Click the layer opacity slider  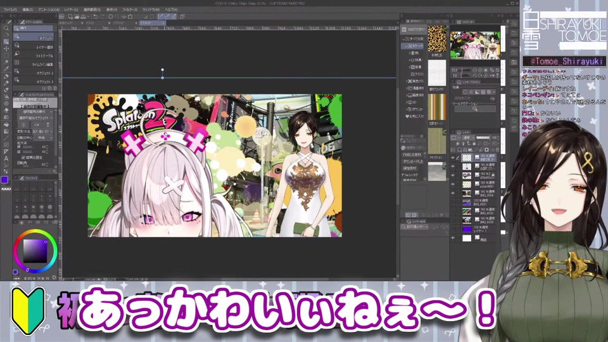coord(483,137)
